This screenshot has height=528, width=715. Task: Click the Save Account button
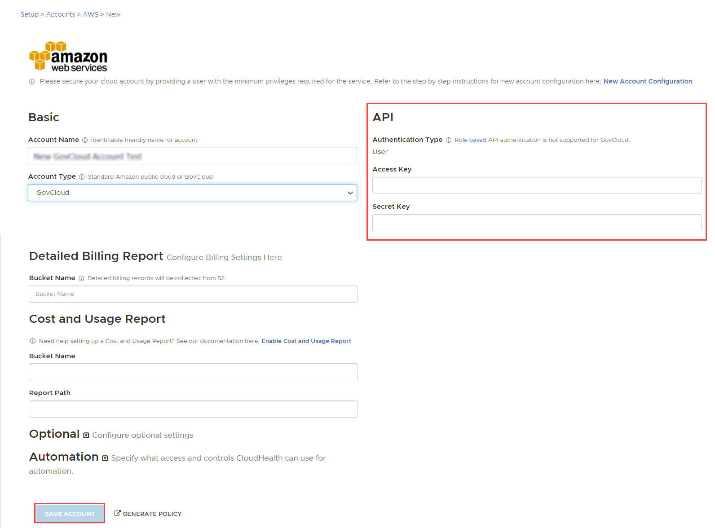tap(70, 513)
